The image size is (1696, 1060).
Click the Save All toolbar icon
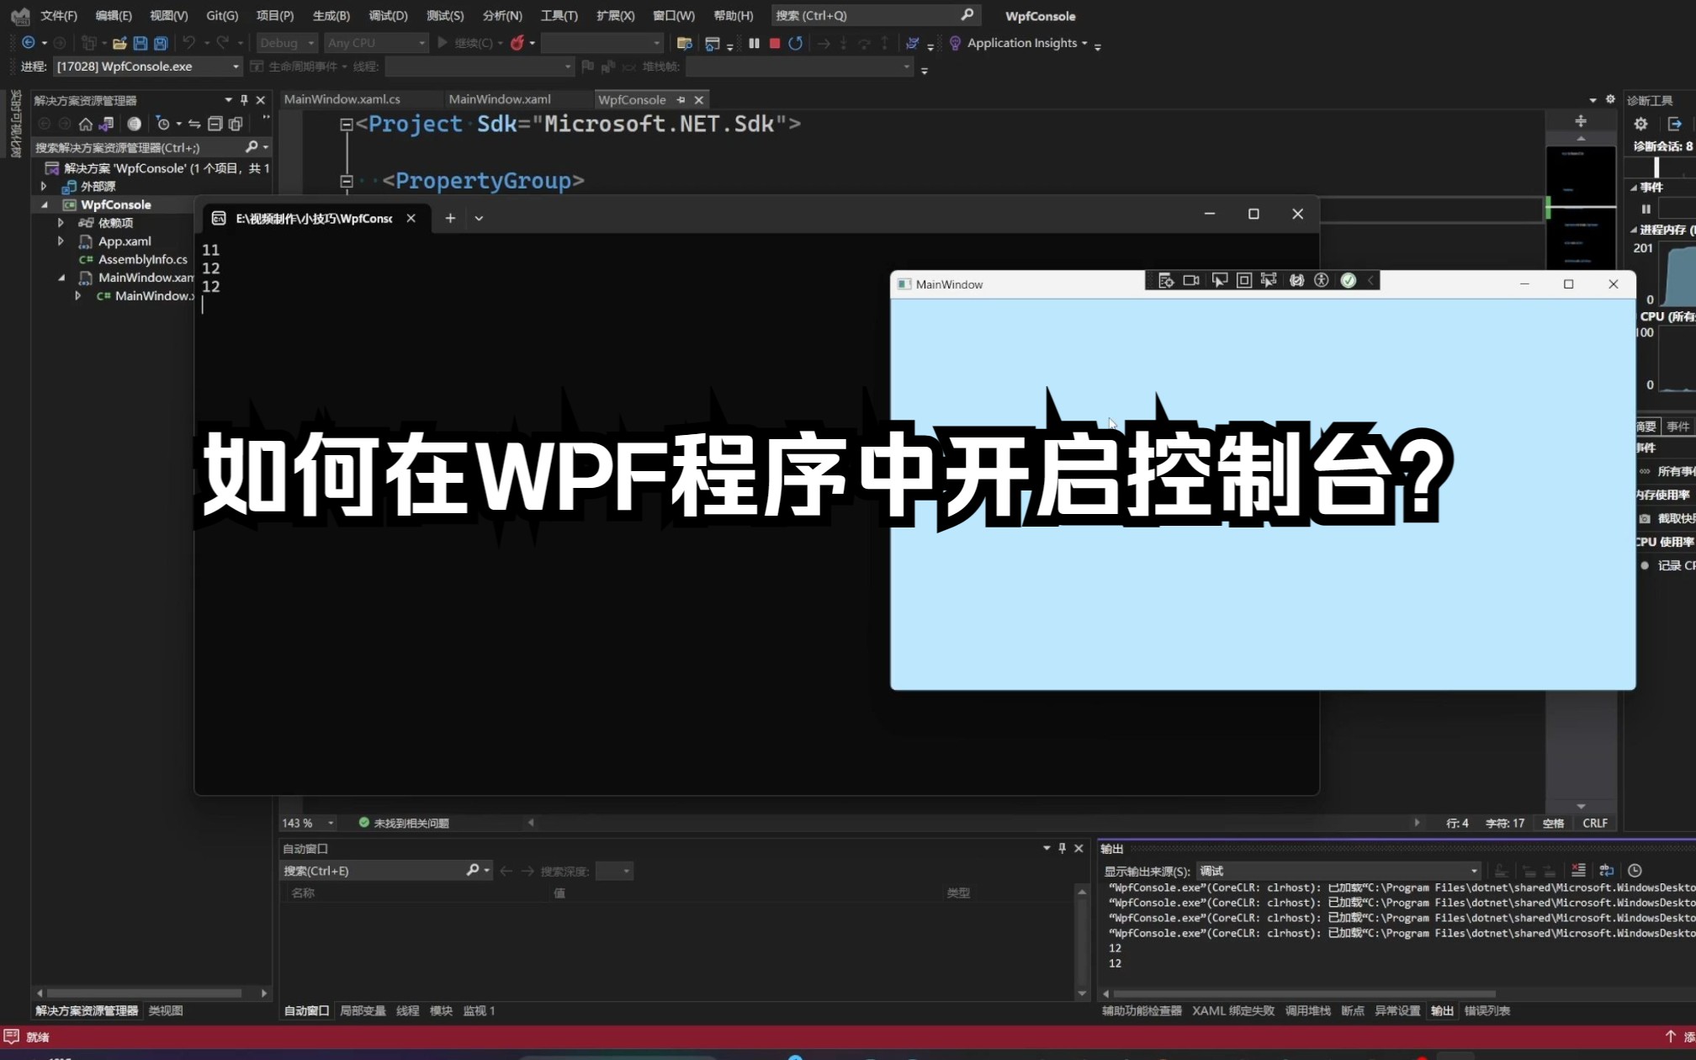point(161,43)
